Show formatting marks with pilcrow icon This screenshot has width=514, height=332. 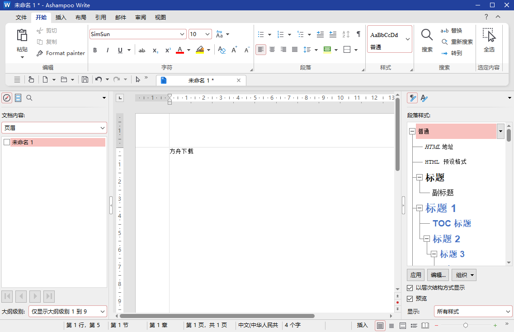358,34
